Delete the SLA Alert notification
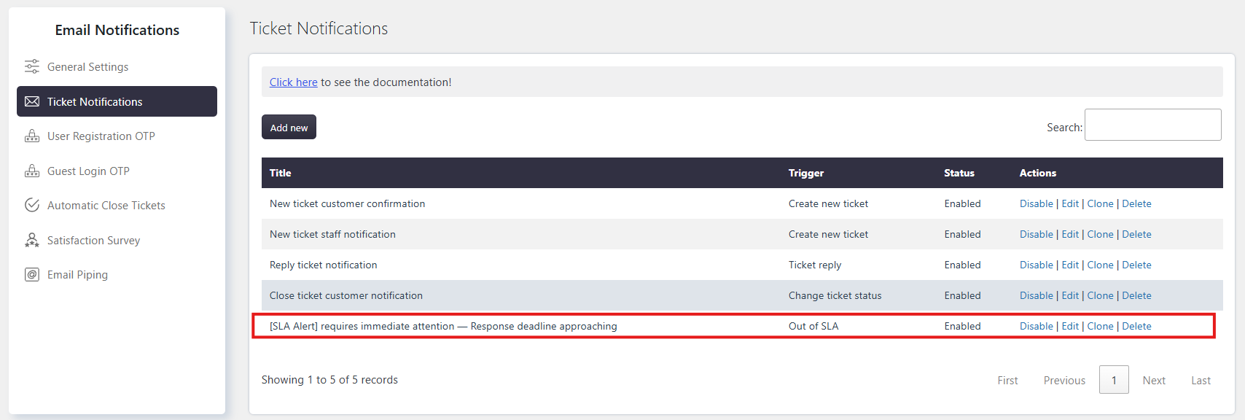The width and height of the screenshot is (1245, 420). 1136,326
